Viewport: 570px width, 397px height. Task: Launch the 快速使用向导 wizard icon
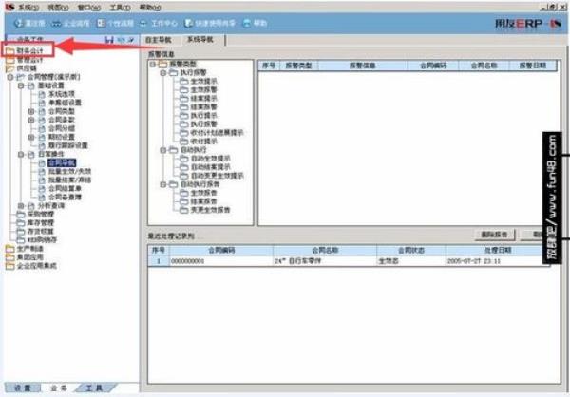pyautogui.click(x=188, y=23)
